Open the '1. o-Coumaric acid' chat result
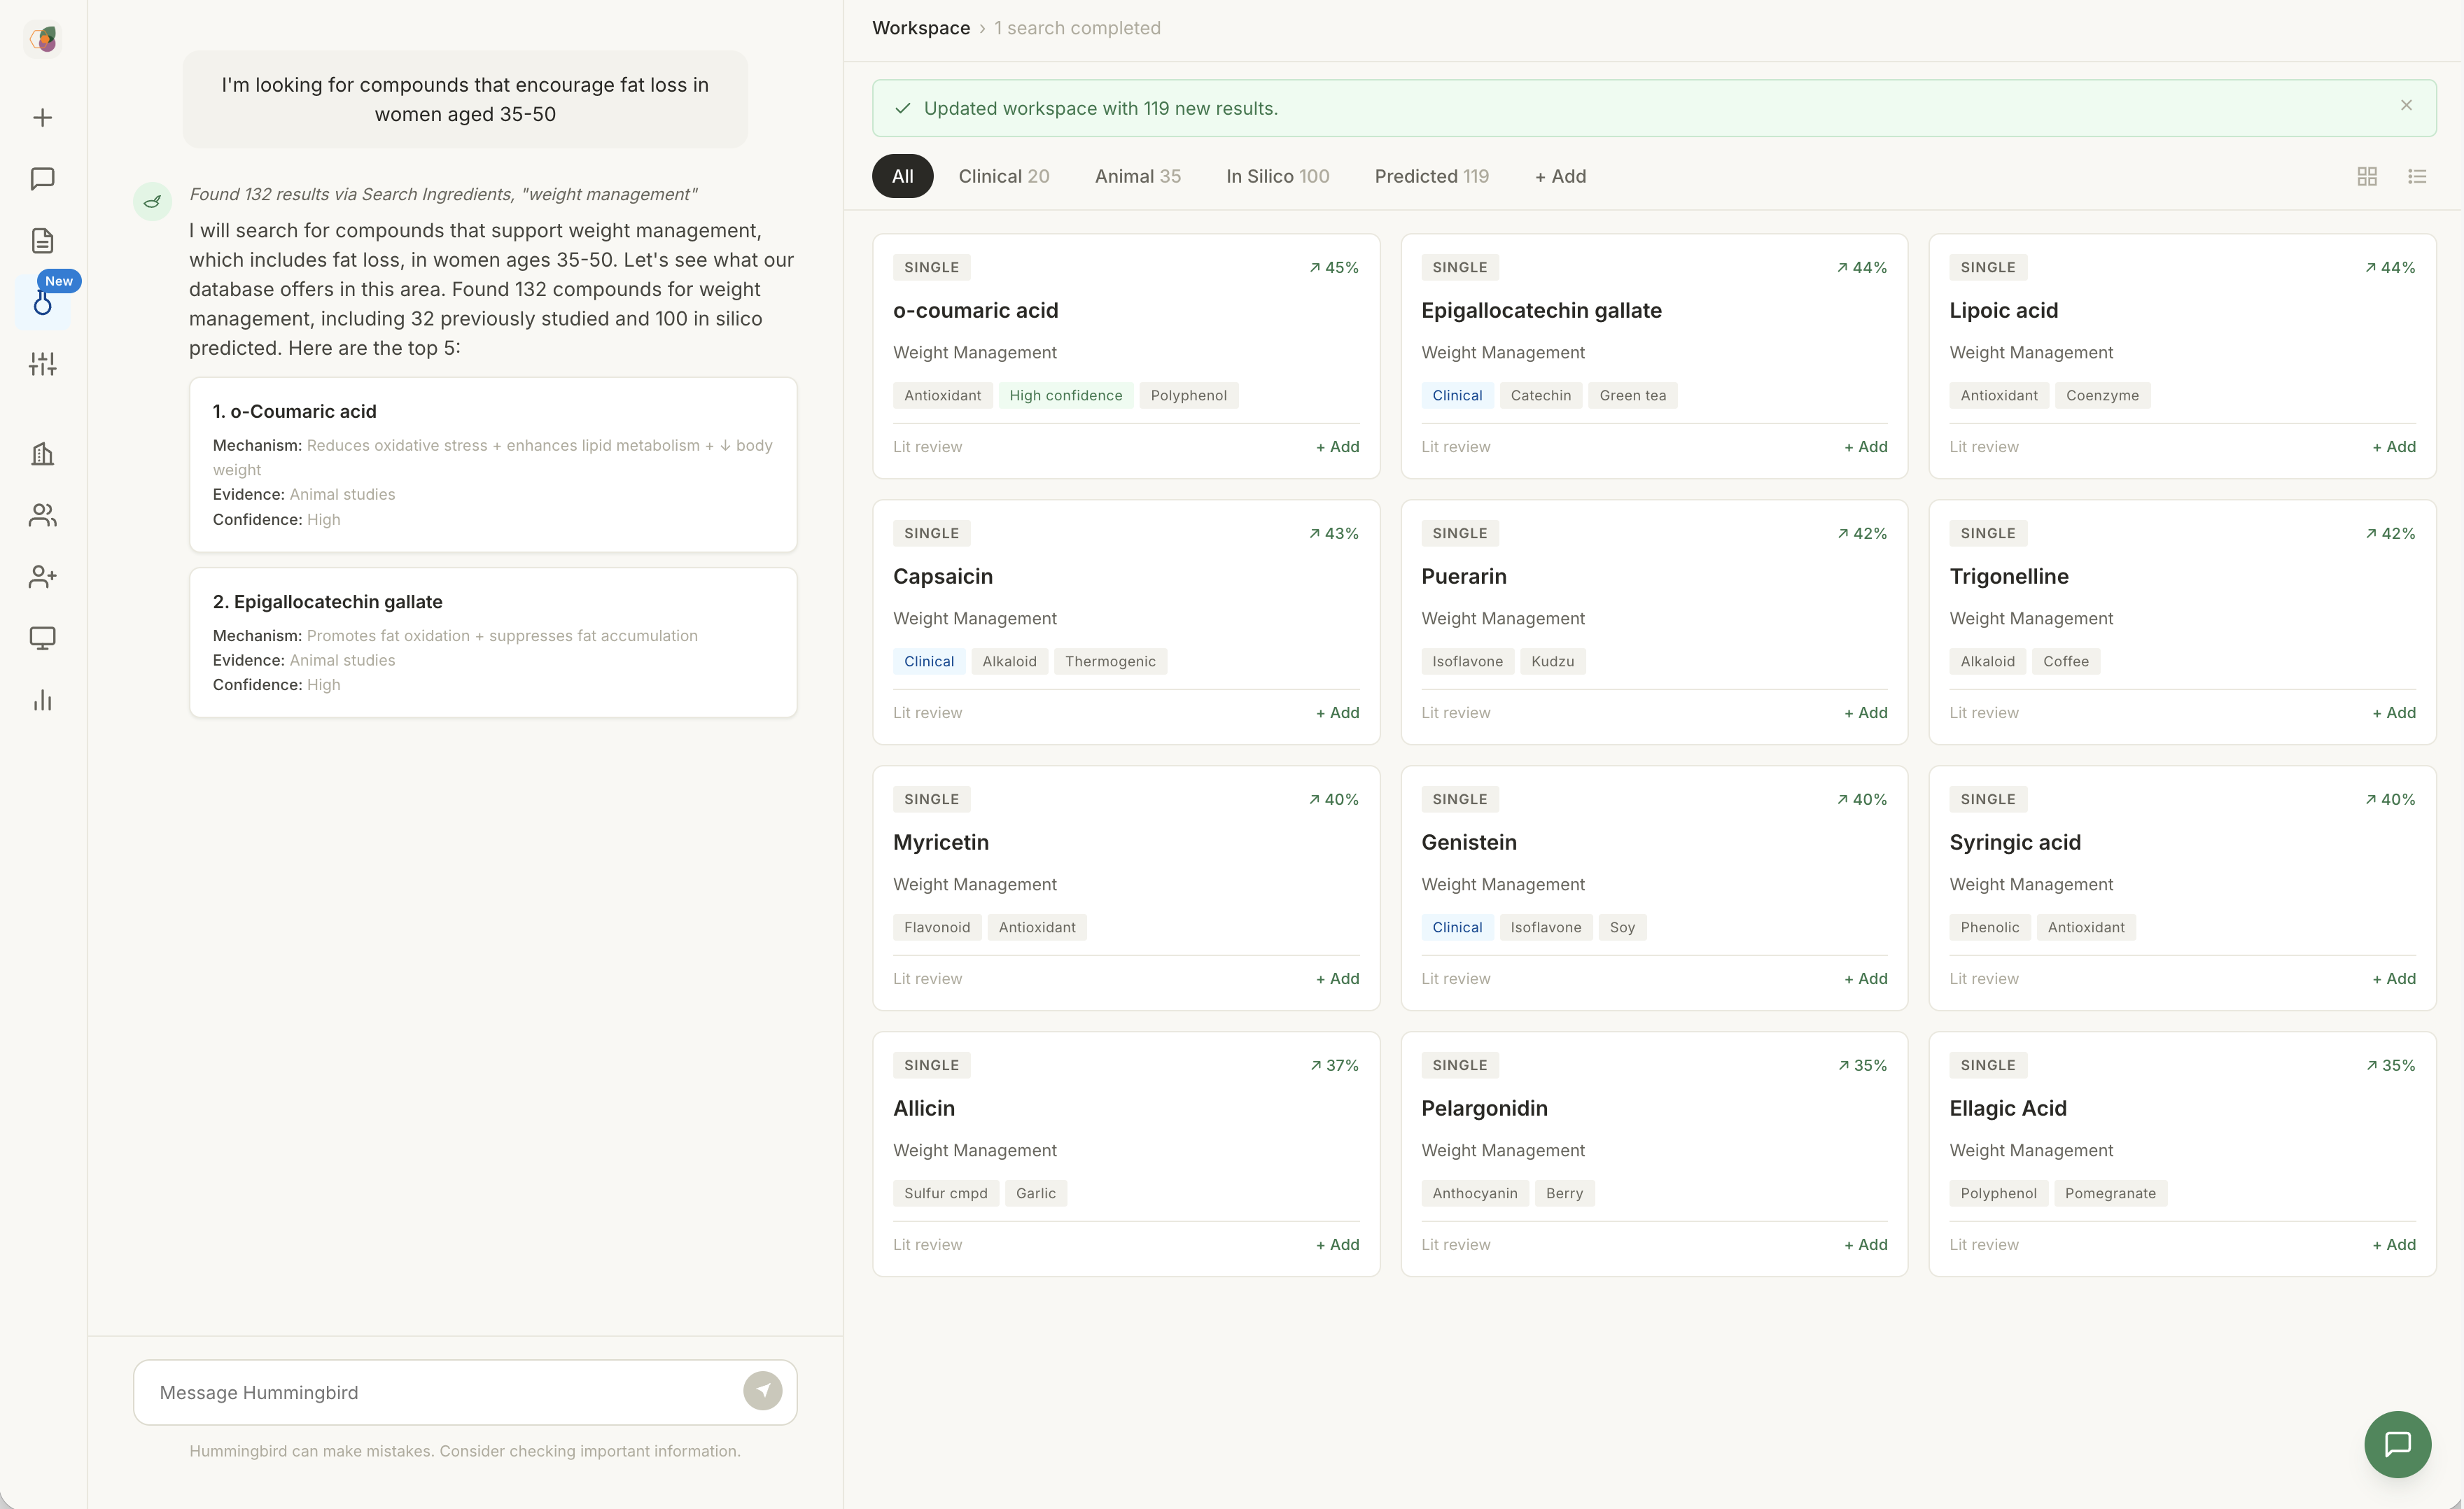 click(x=493, y=464)
